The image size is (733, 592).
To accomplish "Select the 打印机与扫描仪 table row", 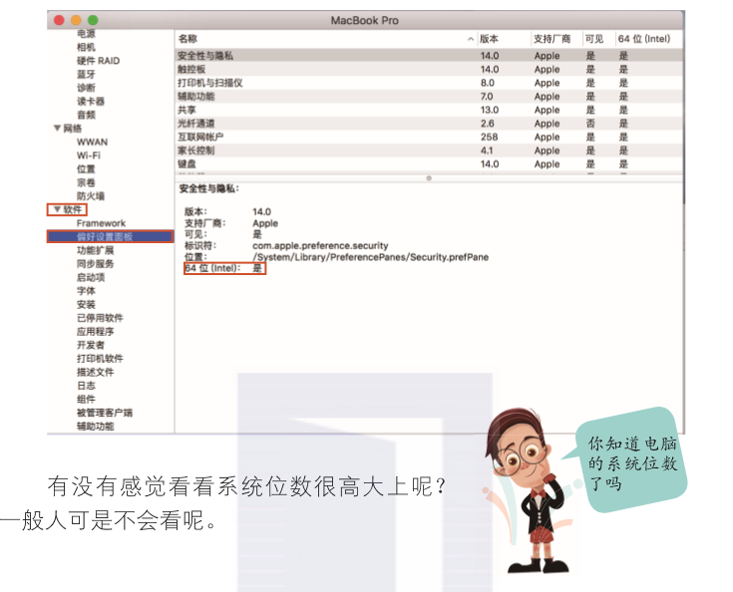I will point(429,83).
